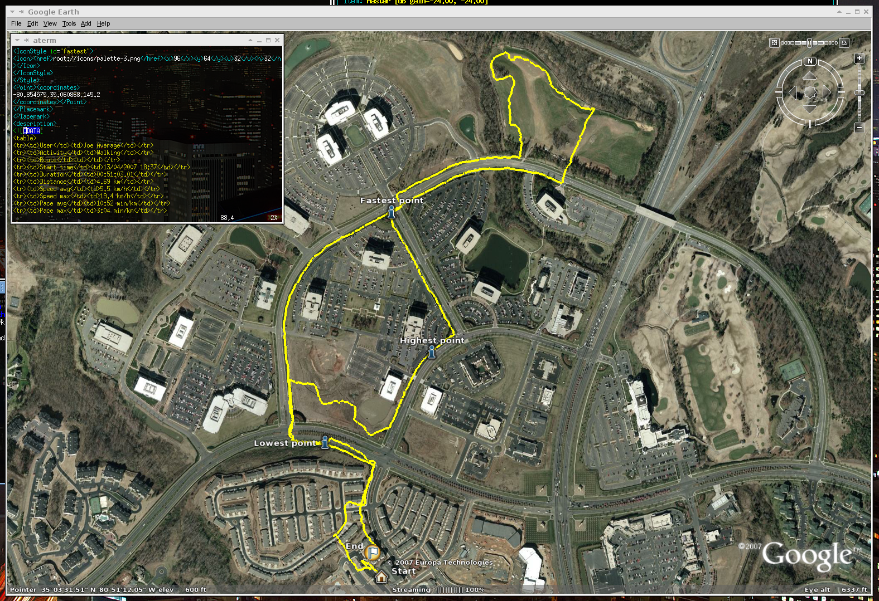The image size is (879, 601).
Task: Click the zoom slider handle
Action: [x=859, y=92]
